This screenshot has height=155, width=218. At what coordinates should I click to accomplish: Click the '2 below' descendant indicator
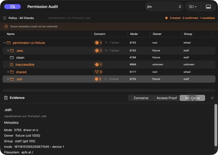(x=112, y=79)
